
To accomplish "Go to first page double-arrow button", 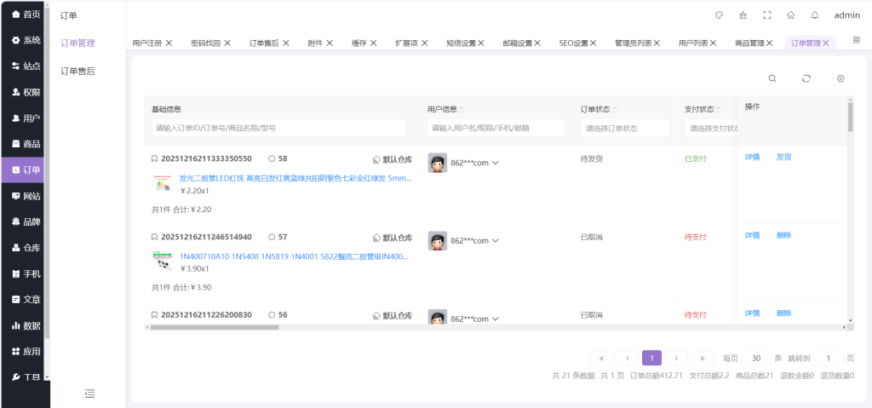I will (601, 358).
